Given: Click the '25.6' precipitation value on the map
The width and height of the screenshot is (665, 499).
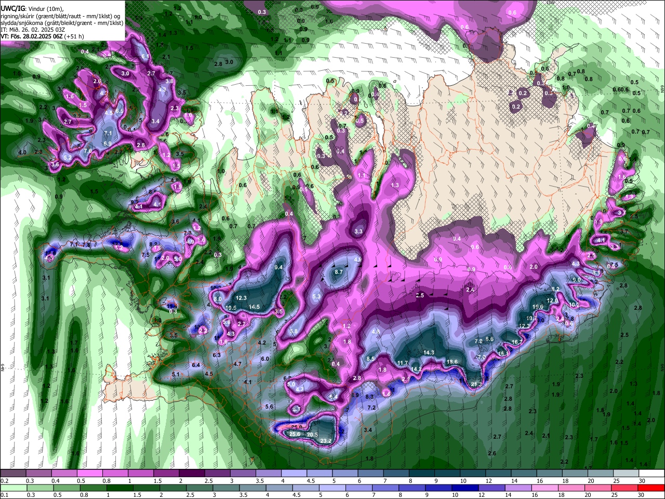Looking at the screenshot, I should pyautogui.click(x=295, y=434).
